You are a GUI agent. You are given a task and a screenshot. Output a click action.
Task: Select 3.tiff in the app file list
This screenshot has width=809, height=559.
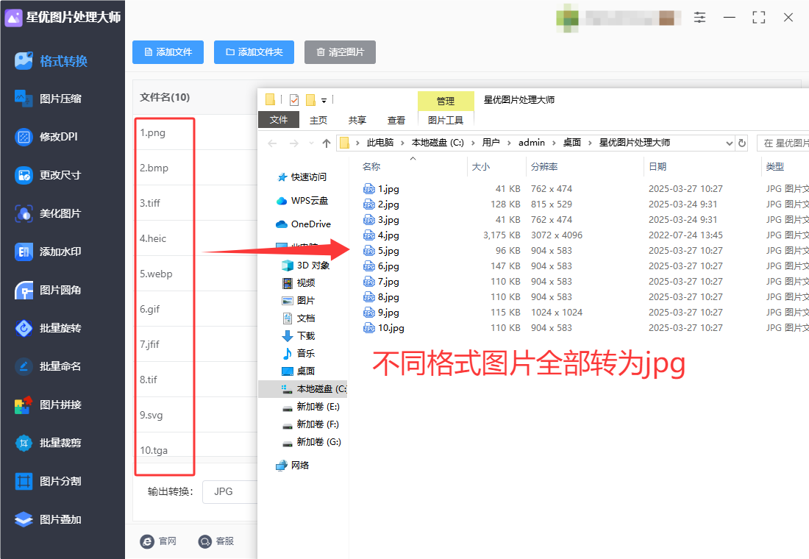tap(149, 203)
